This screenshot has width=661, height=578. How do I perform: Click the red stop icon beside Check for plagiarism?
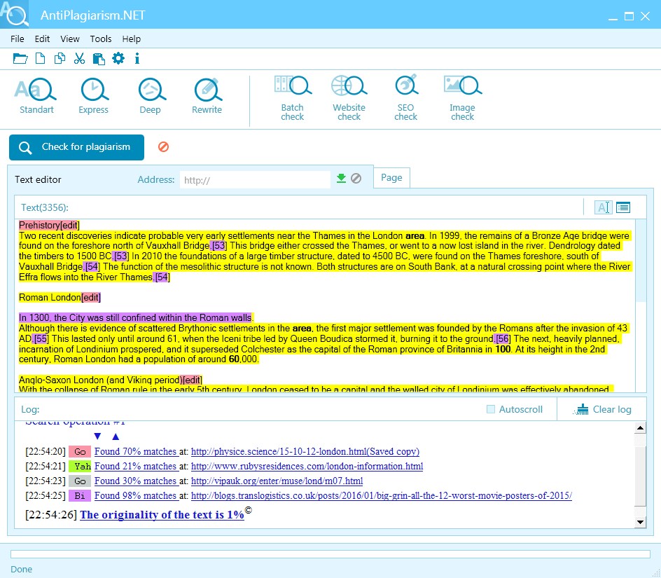tap(163, 147)
